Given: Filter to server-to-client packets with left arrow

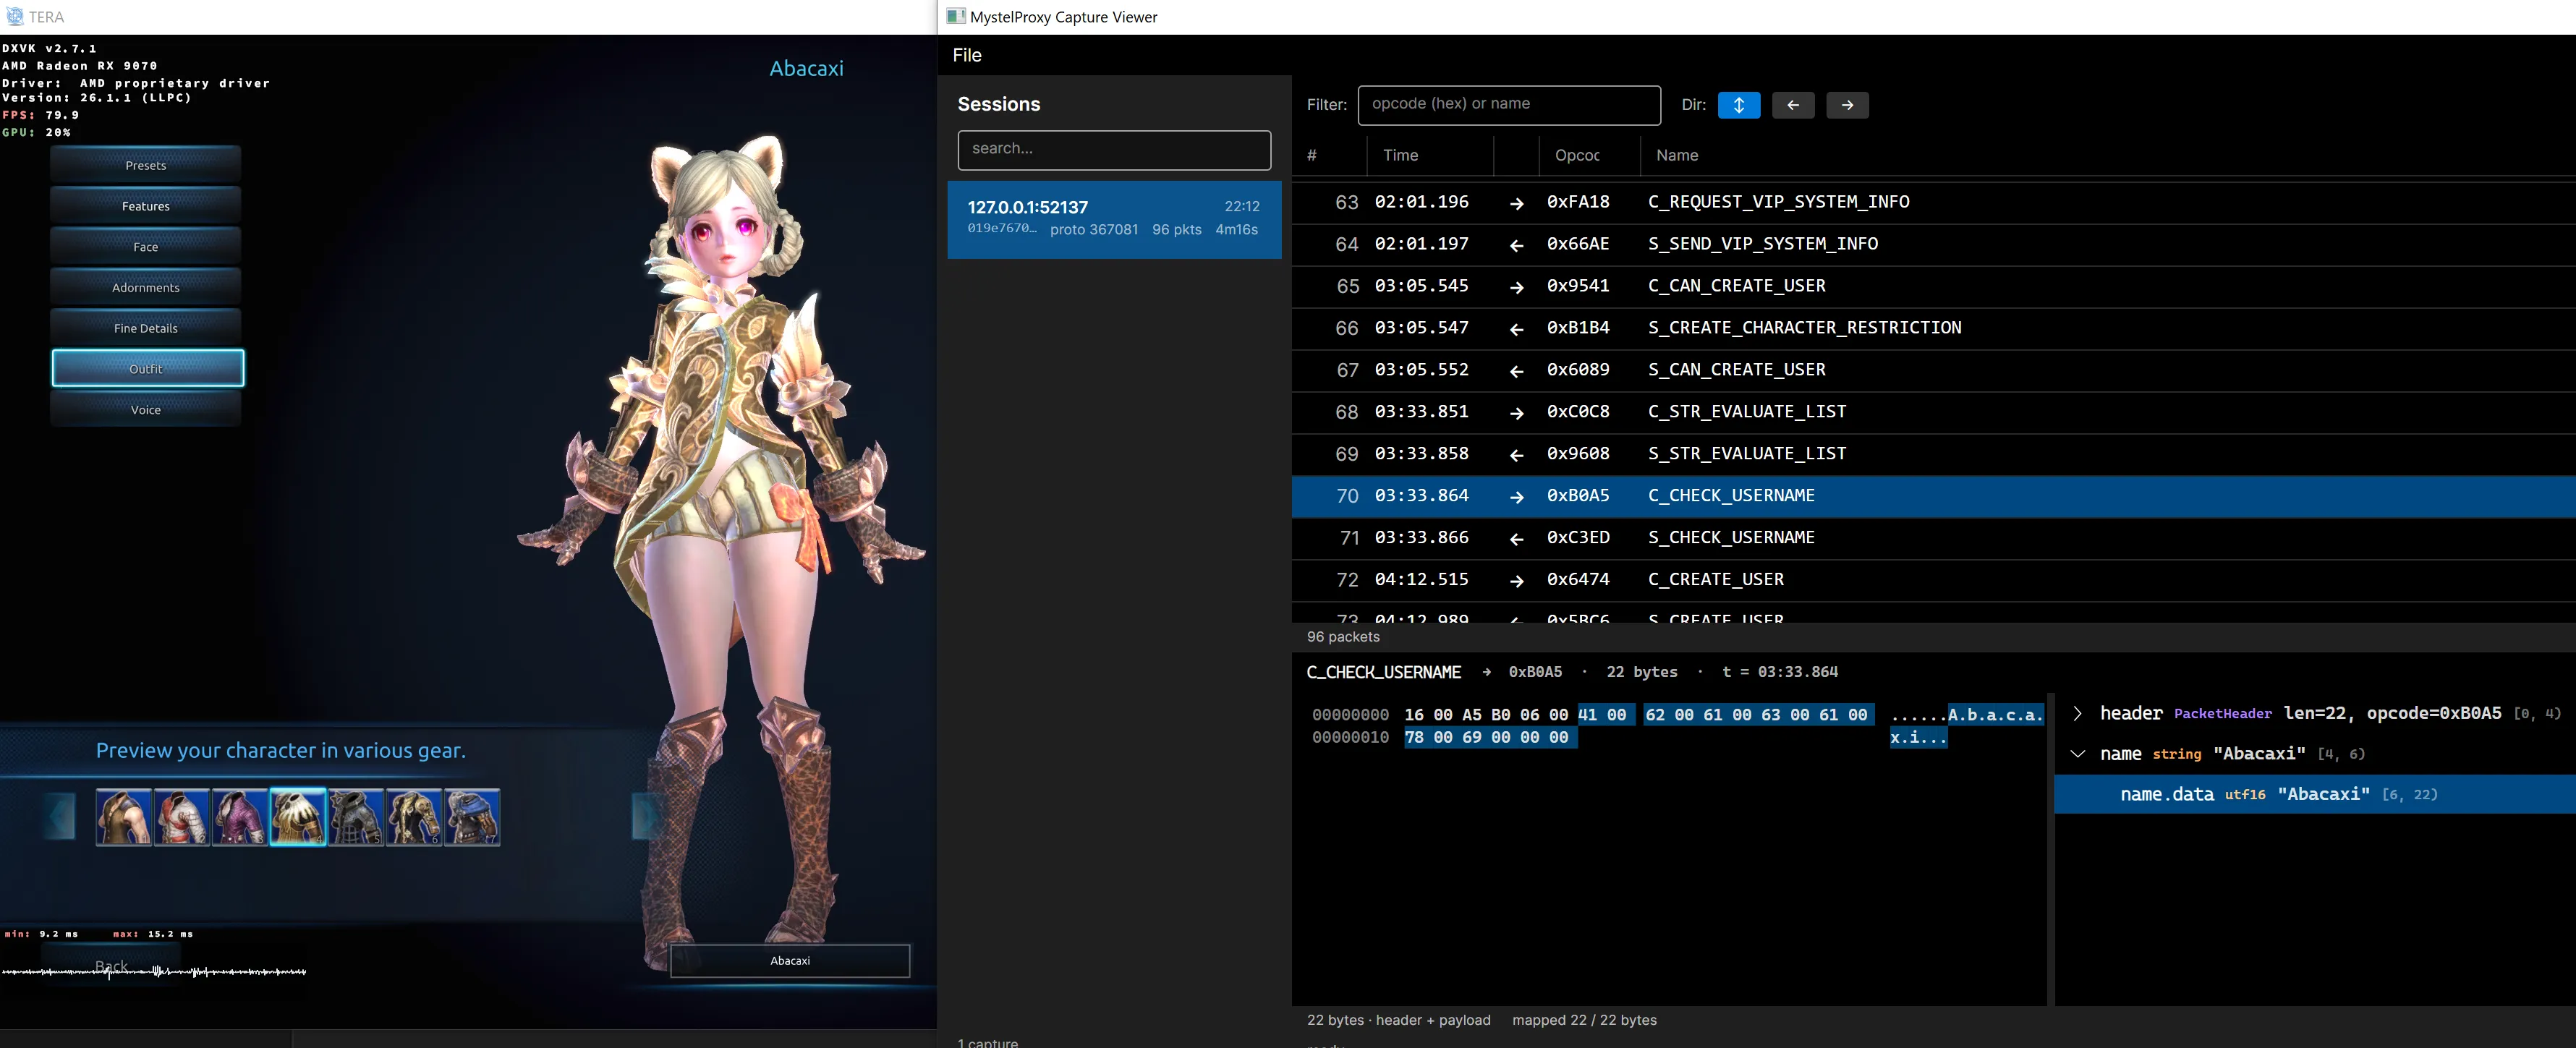Looking at the screenshot, I should pyautogui.click(x=1793, y=105).
